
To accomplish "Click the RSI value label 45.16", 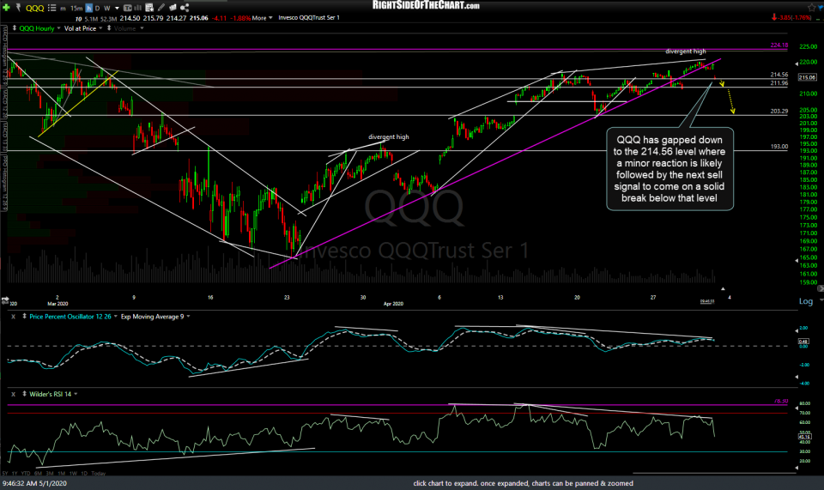I will point(804,437).
